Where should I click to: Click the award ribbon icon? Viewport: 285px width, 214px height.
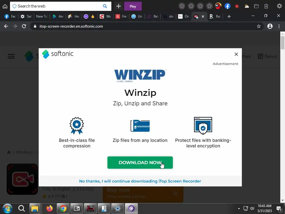77,126
